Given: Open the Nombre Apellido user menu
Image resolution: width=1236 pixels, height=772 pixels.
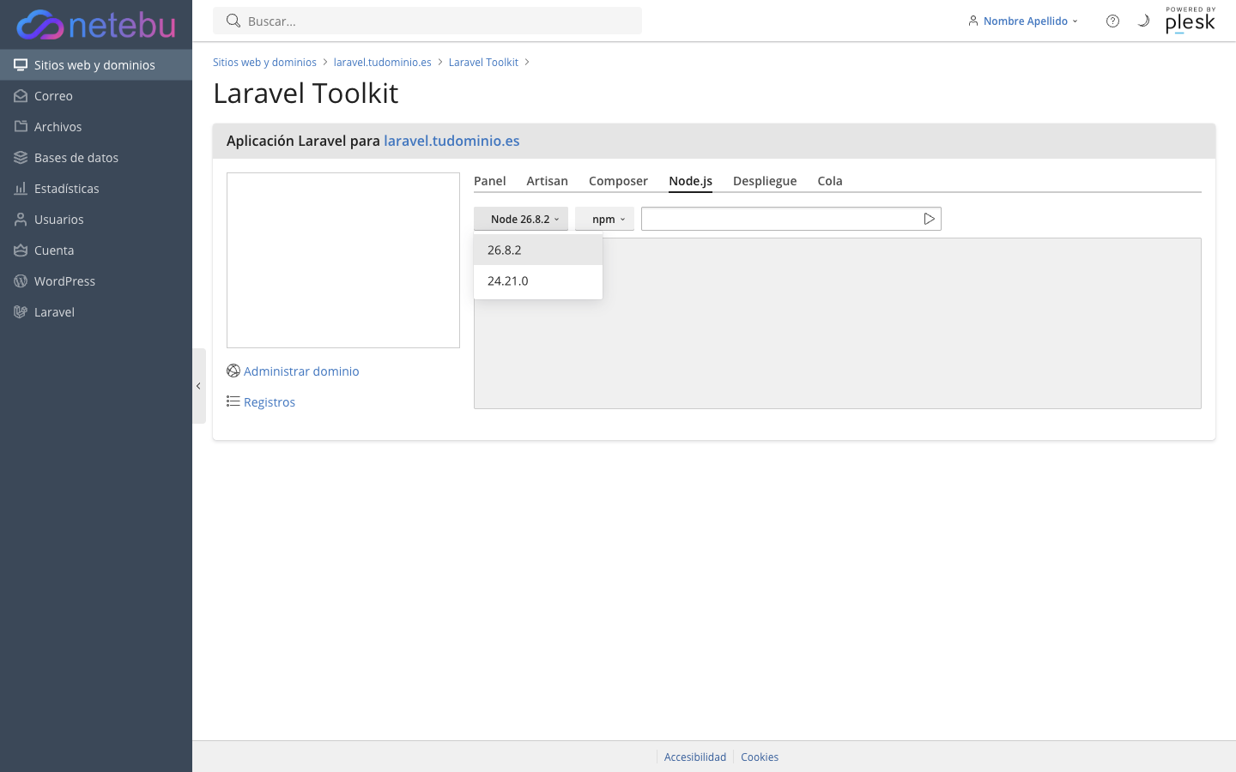Looking at the screenshot, I should (x=1022, y=21).
